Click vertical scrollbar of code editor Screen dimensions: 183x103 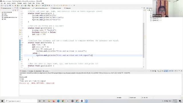(x=144, y=40)
